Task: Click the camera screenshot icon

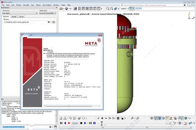Action: click(x=61, y=9)
